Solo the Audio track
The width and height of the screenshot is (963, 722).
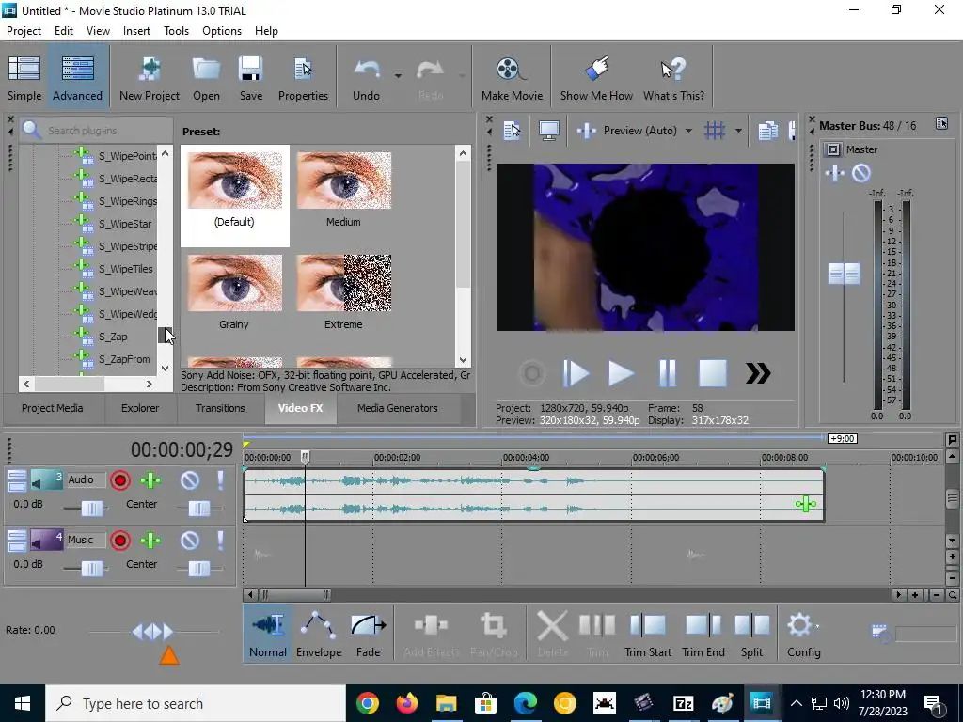pos(220,480)
